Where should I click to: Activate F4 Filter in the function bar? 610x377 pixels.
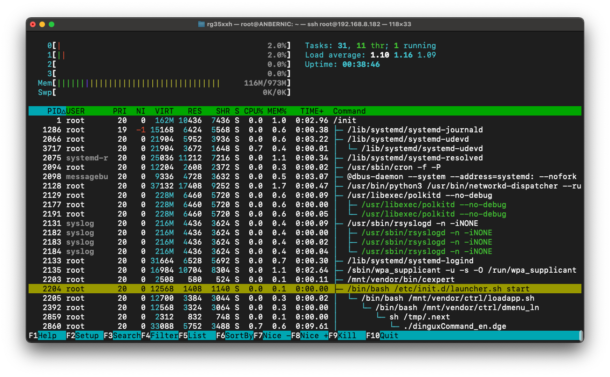(160, 335)
